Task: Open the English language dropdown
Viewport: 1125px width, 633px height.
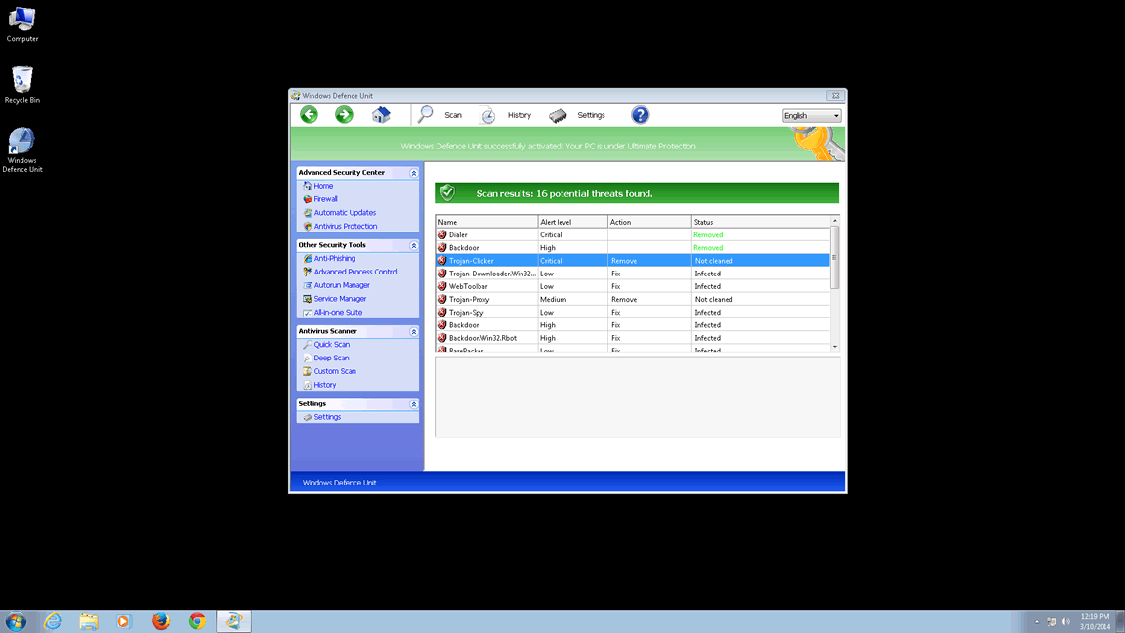Action: pyautogui.click(x=811, y=116)
